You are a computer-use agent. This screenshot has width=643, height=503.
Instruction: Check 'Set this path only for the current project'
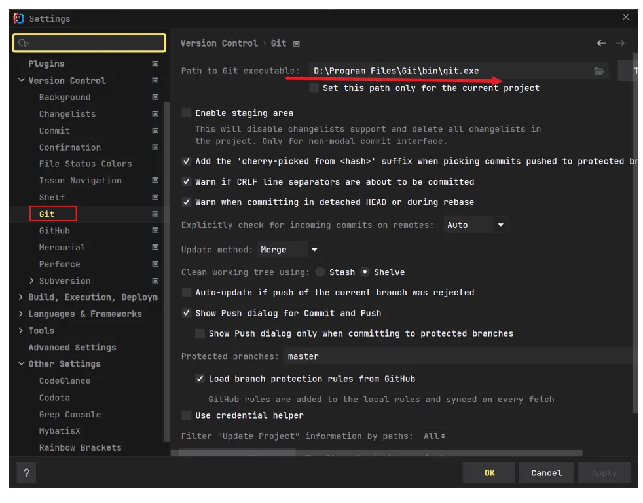(x=314, y=88)
